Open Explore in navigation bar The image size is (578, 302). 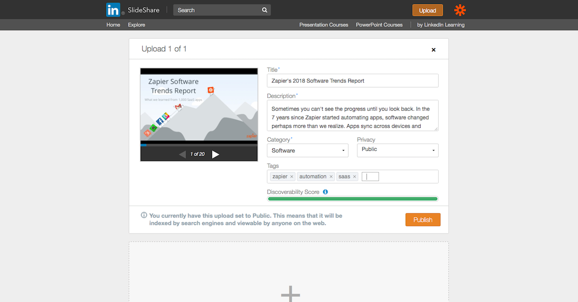(x=136, y=25)
